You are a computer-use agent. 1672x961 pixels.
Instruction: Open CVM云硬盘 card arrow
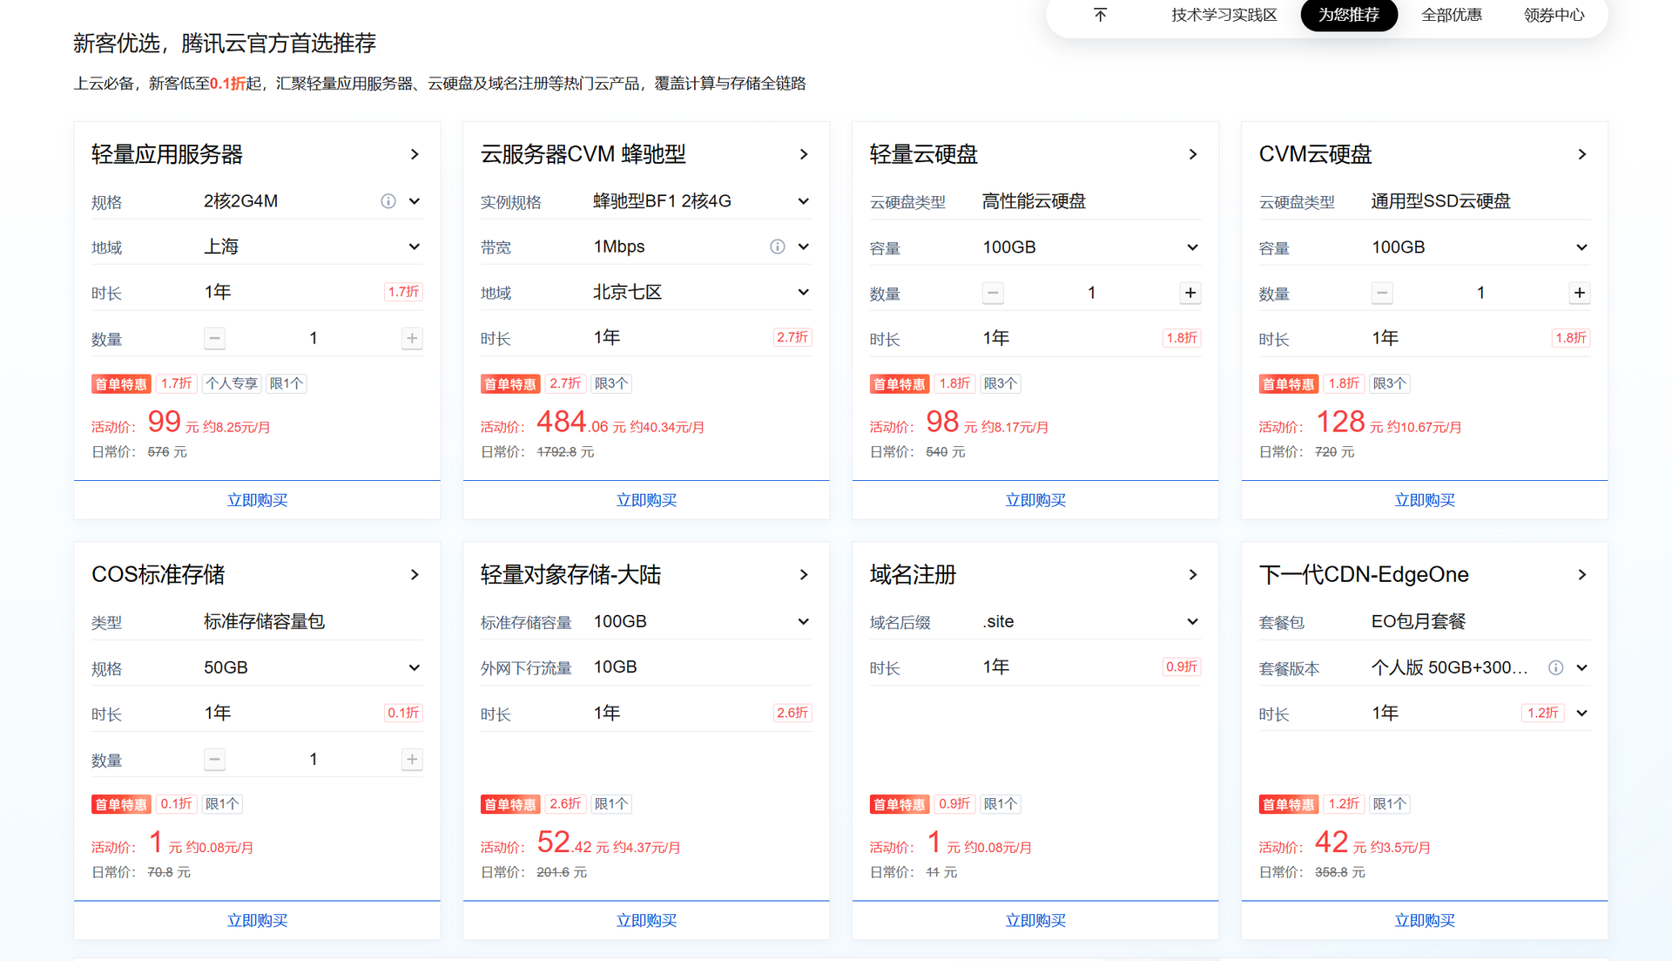click(x=1582, y=154)
